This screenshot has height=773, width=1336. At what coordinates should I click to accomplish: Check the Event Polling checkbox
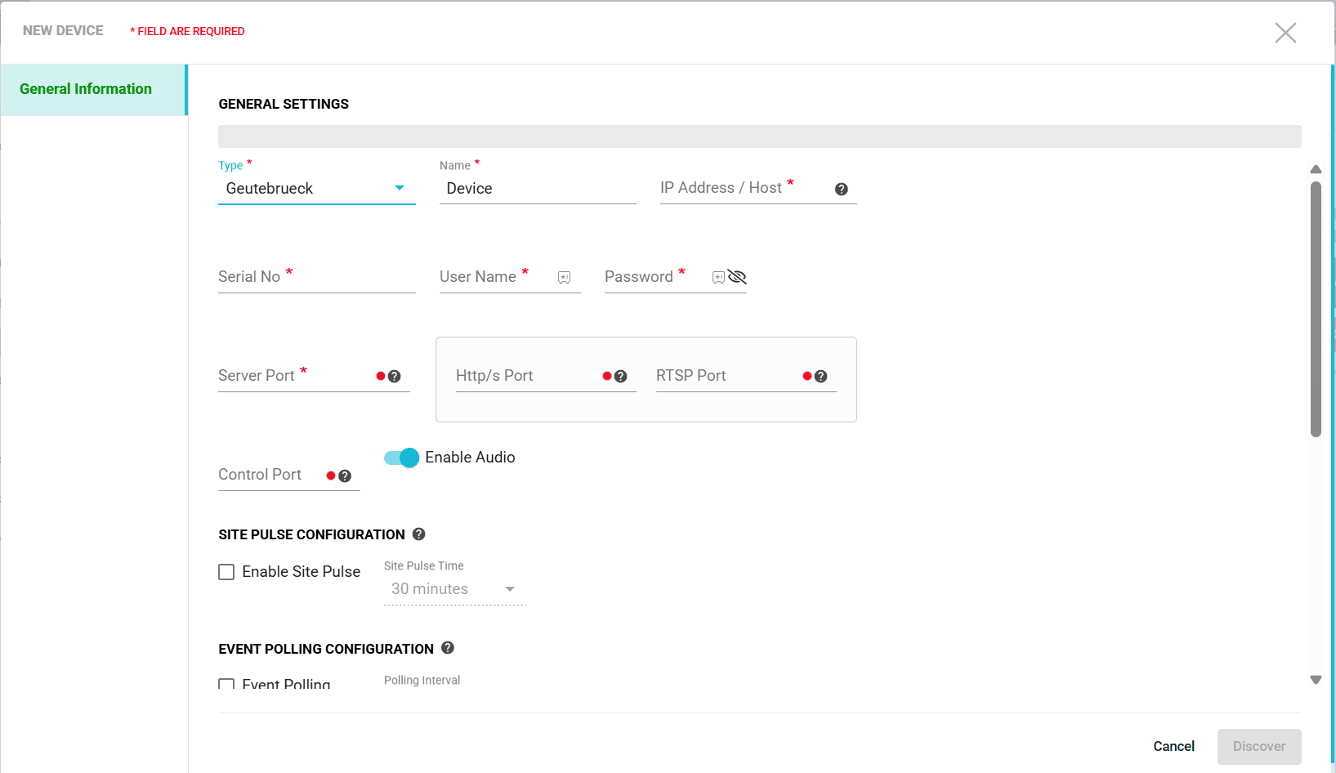click(x=226, y=684)
